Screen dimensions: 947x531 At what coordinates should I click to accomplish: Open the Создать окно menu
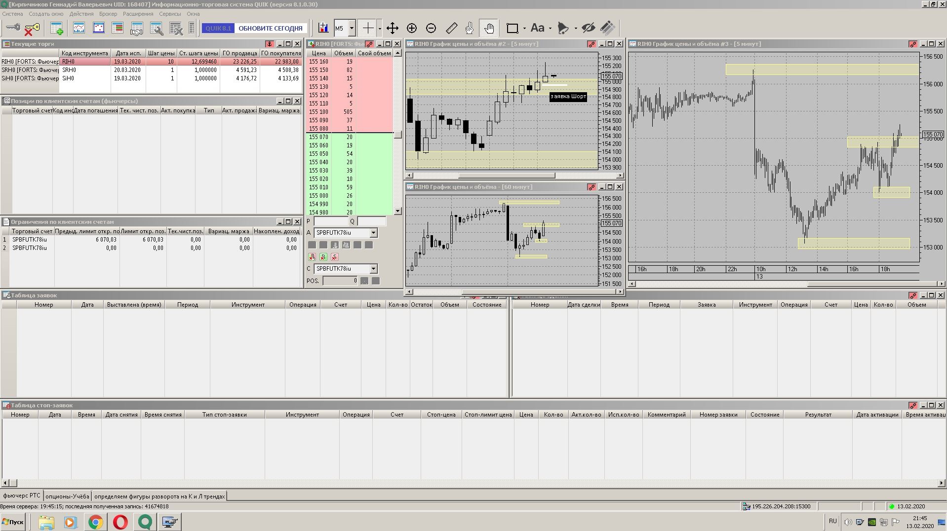click(x=46, y=14)
